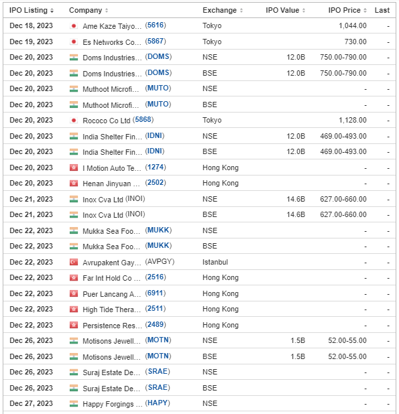The width and height of the screenshot is (399, 414).
Task: Open ticker link 1274
Action: tap(156, 167)
